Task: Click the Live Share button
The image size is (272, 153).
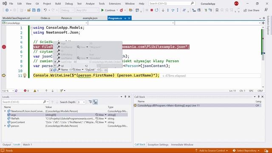Action: (251, 10)
